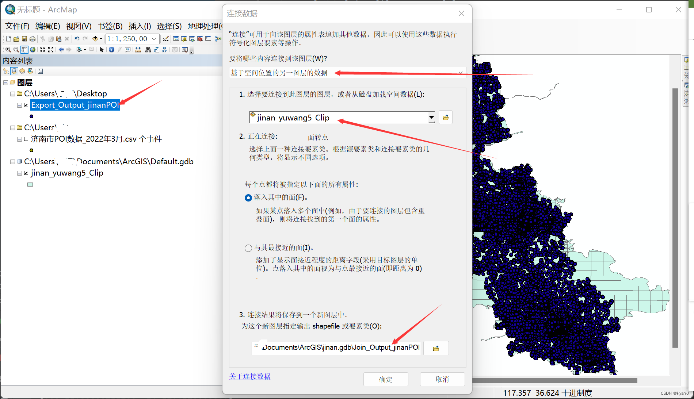The image size is (694, 399).
Task: Open the Catalog window from the toolbar
Action: (x=184, y=38)
